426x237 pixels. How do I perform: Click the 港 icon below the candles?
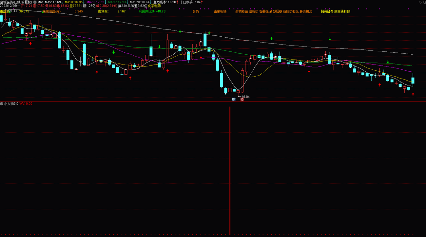pos(242,100)
